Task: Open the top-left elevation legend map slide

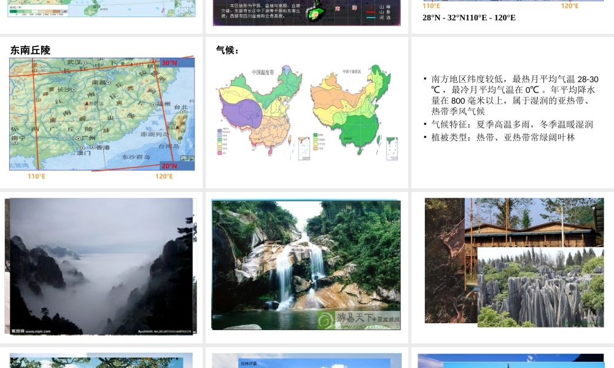Action: (101, 17)
